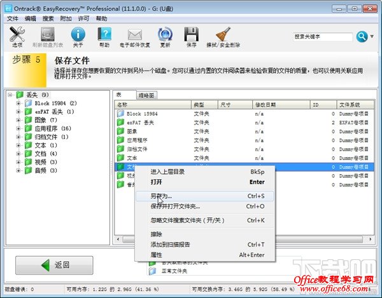
Task: Click the 图象 folder icon in table
Action: click(120, 132)
